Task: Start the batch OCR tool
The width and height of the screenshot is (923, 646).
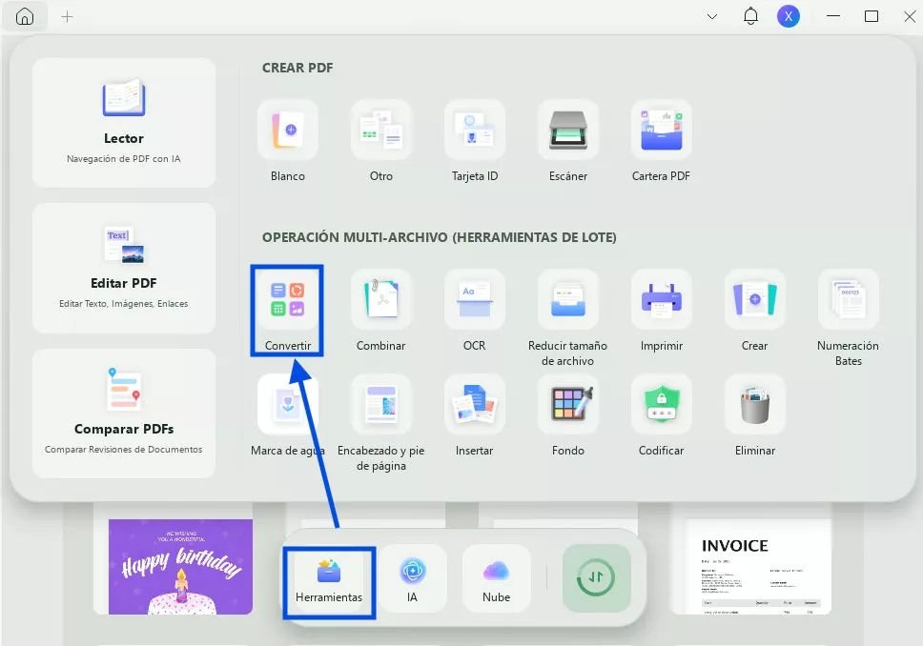Action: [475, 311]
